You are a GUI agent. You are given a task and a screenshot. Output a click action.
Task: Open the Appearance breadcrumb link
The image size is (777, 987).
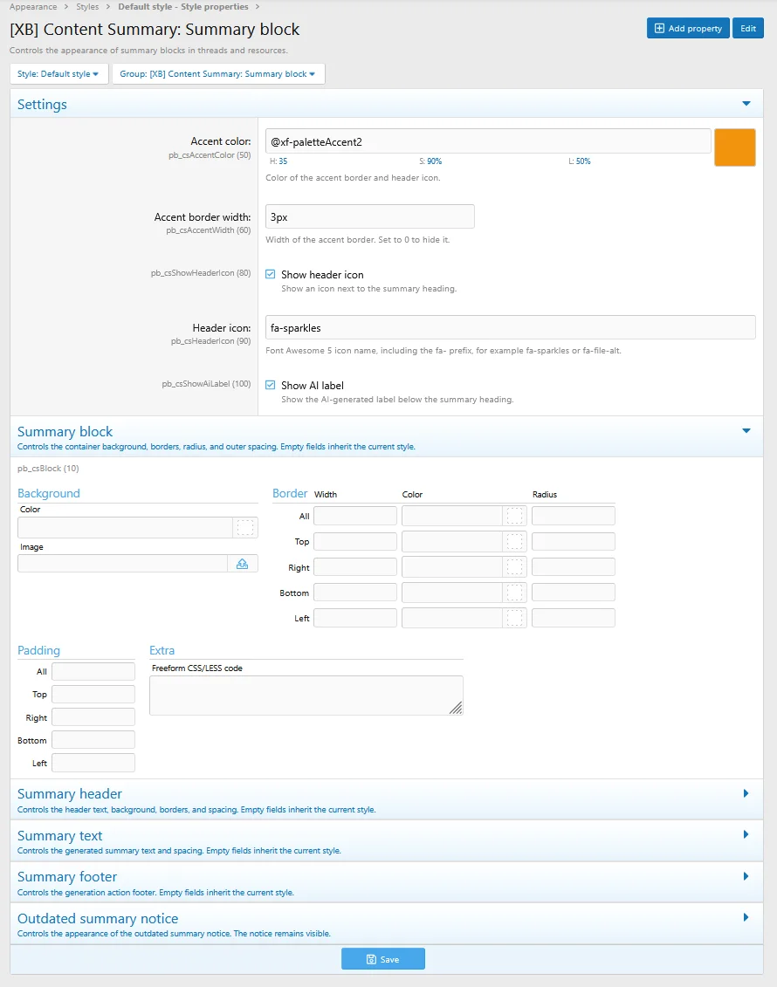click(x=33, y=6)
